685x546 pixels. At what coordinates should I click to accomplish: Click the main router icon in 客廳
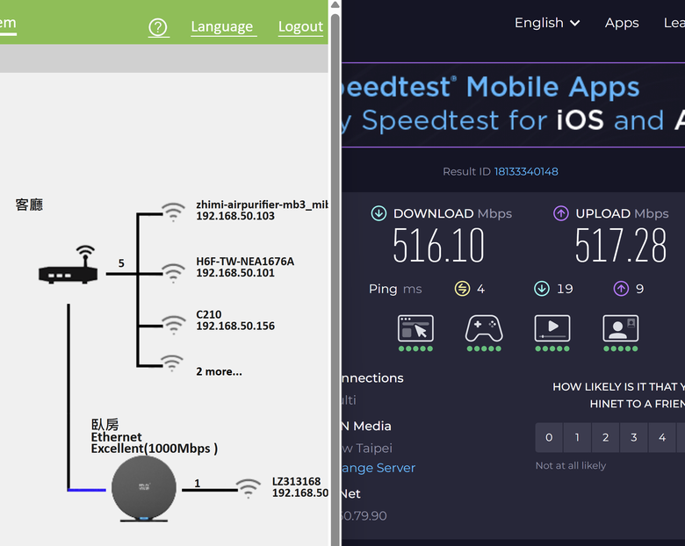[x=68, y=265]
